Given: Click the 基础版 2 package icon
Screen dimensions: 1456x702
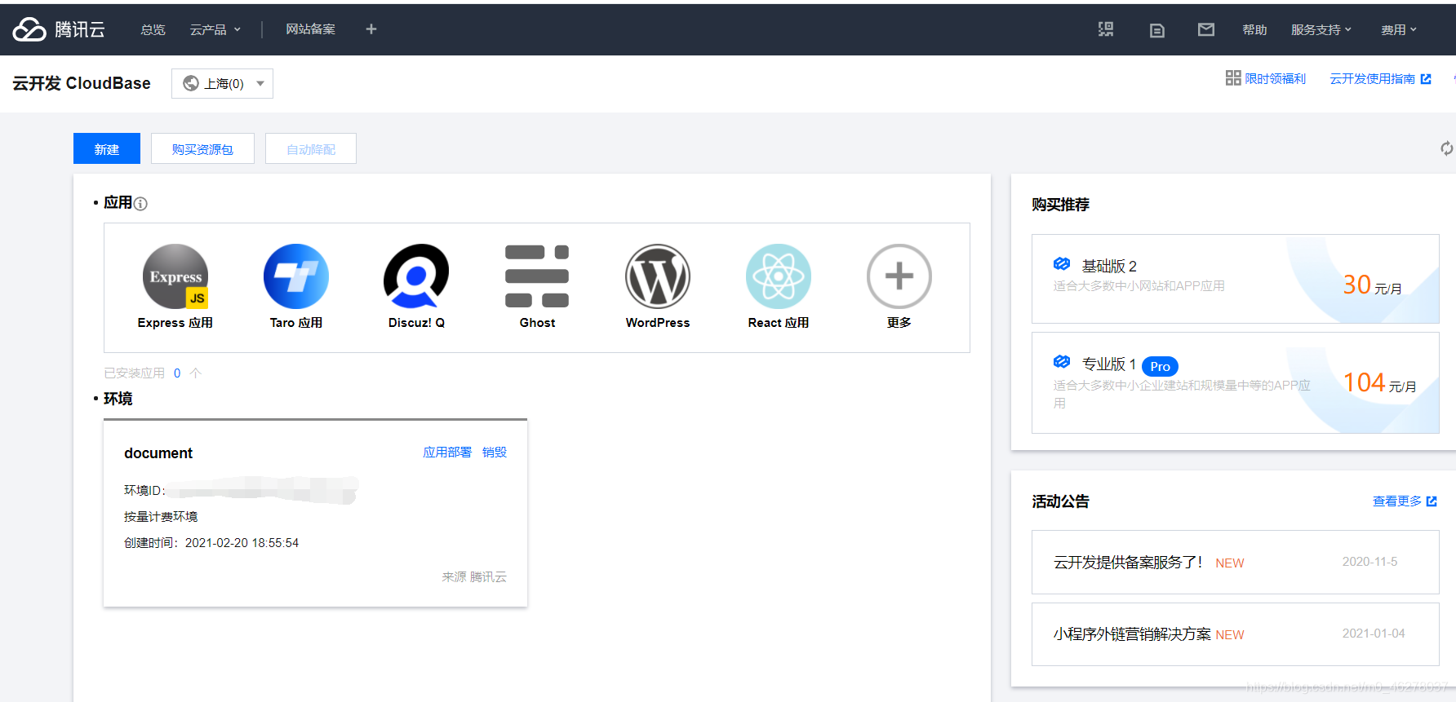Looking at the screenshot, I should 1062,264.
